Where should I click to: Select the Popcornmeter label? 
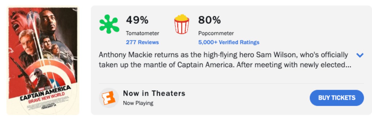pyautogui.click(x=216, y=33)
